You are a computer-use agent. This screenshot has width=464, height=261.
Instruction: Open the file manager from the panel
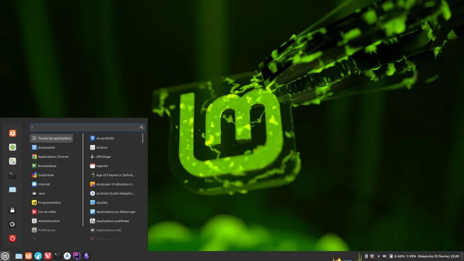click(19, 256)
